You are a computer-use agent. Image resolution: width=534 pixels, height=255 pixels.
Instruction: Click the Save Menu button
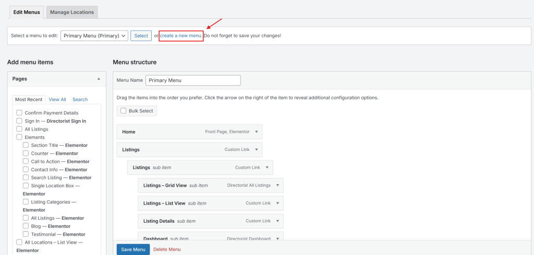pos(133,249)
